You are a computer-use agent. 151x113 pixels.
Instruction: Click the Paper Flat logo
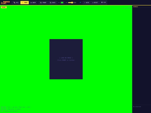(x=5, y=3)
